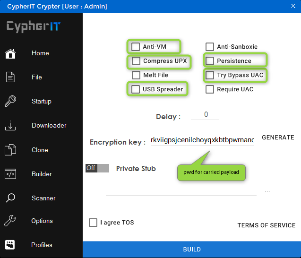This screenshot has height=258, width=301.
Task: Click the ellipsis browse button under Private Stub
Action: pyautogui.click(x=267, y=191)
